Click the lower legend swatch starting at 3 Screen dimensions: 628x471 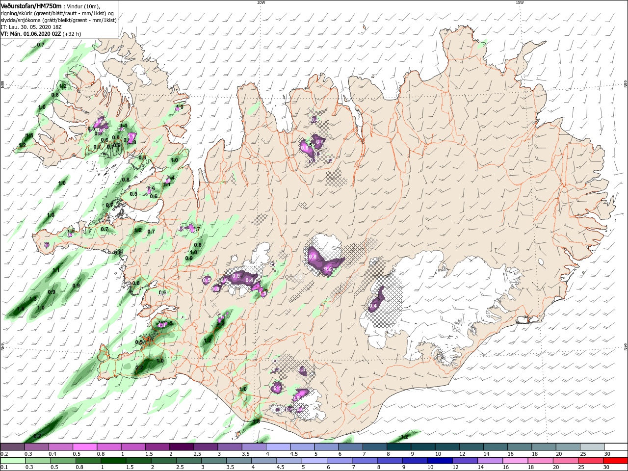pos(213,461)
